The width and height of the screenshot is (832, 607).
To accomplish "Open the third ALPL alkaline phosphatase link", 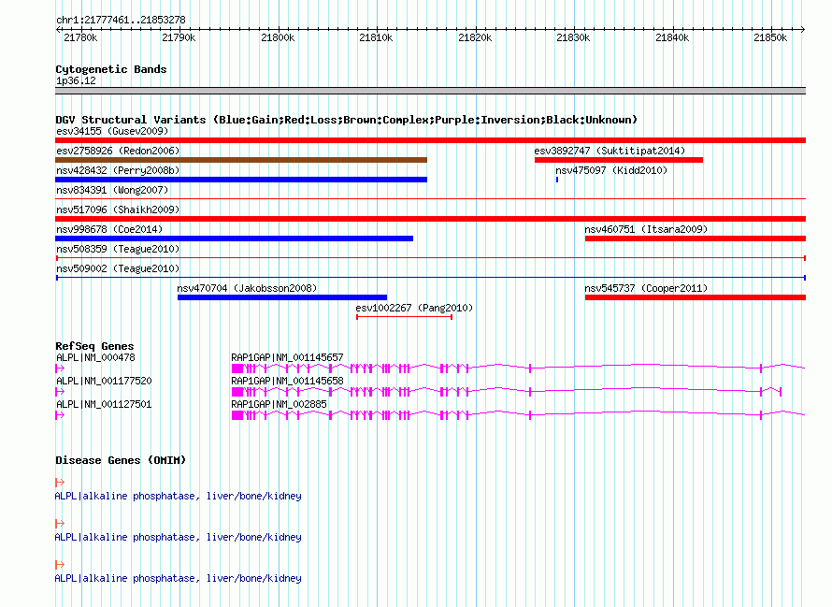I will click(x=179, y=578).
